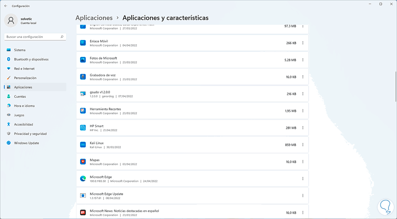Open Windows Update settings section
Viewport: 397px width, 219px height.
(26, 143)
